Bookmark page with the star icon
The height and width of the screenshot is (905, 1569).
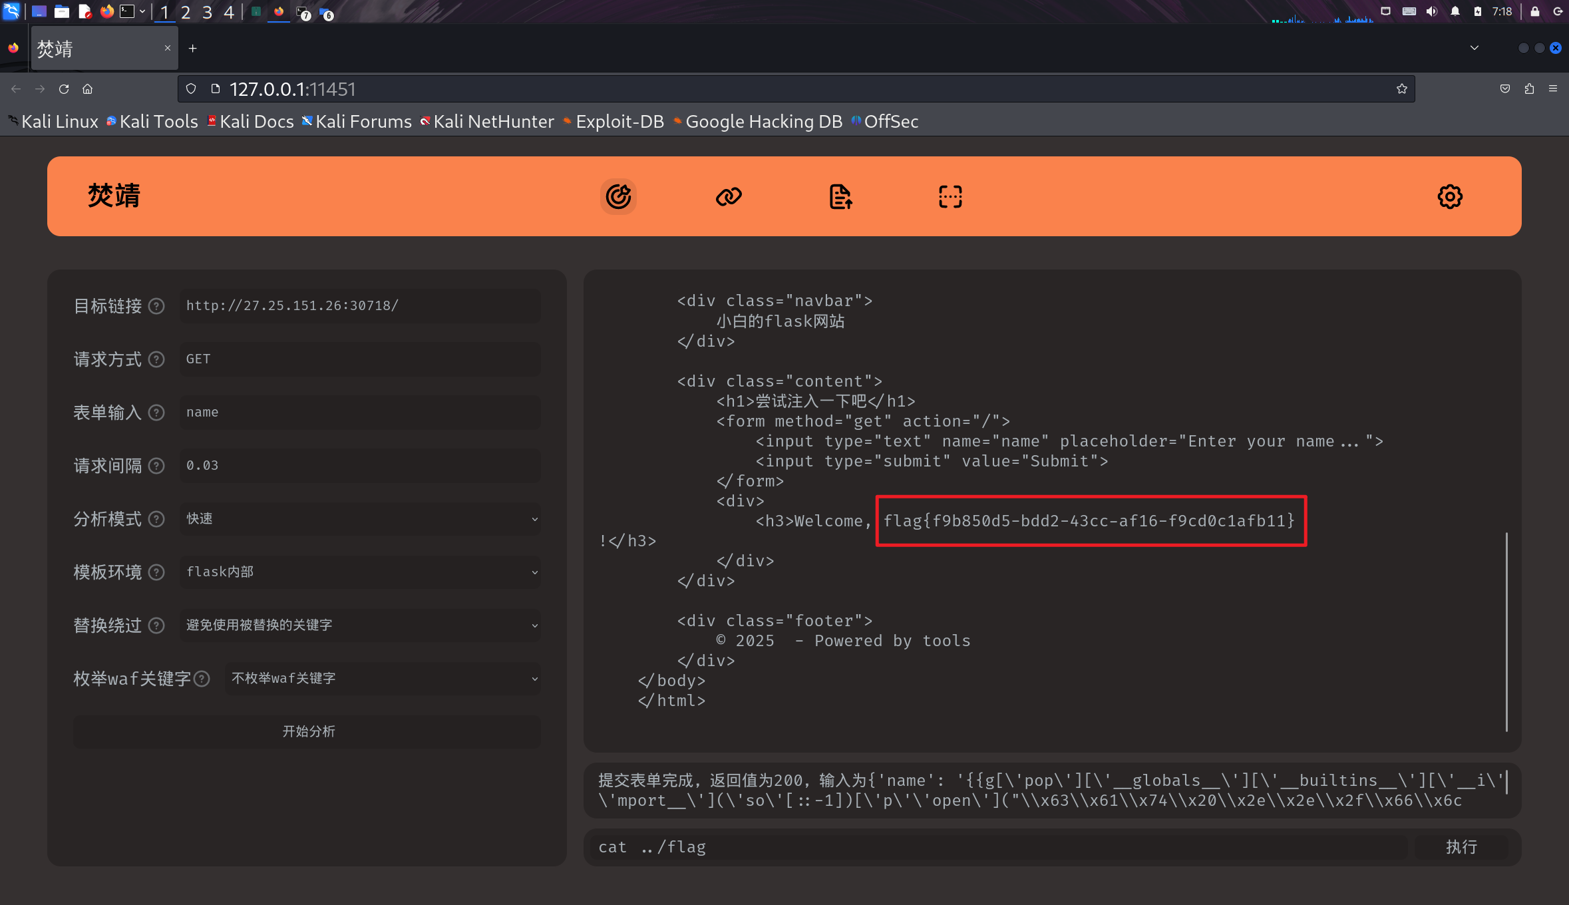tap(1402, 89)
